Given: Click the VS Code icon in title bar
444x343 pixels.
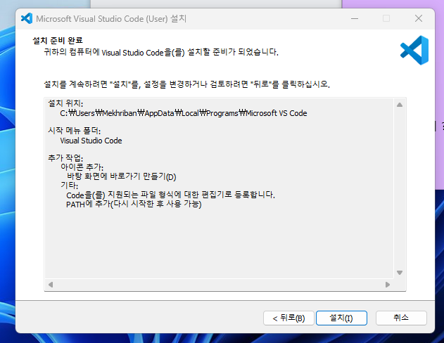Looking at the screenshot, I should (27, 19).
